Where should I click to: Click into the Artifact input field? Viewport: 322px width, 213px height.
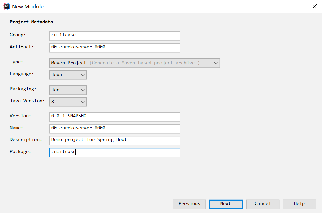pos(115,48)
